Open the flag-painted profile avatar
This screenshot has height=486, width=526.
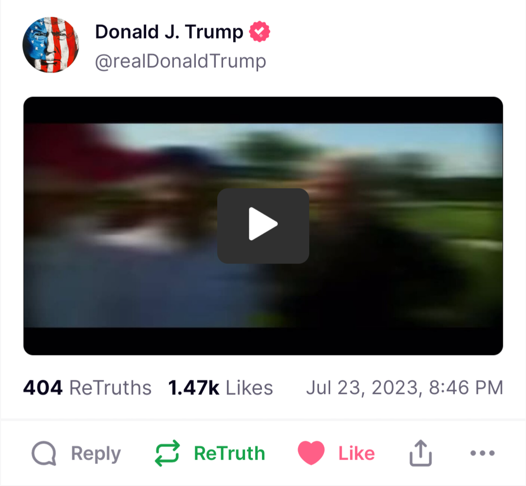click(51, 45)
